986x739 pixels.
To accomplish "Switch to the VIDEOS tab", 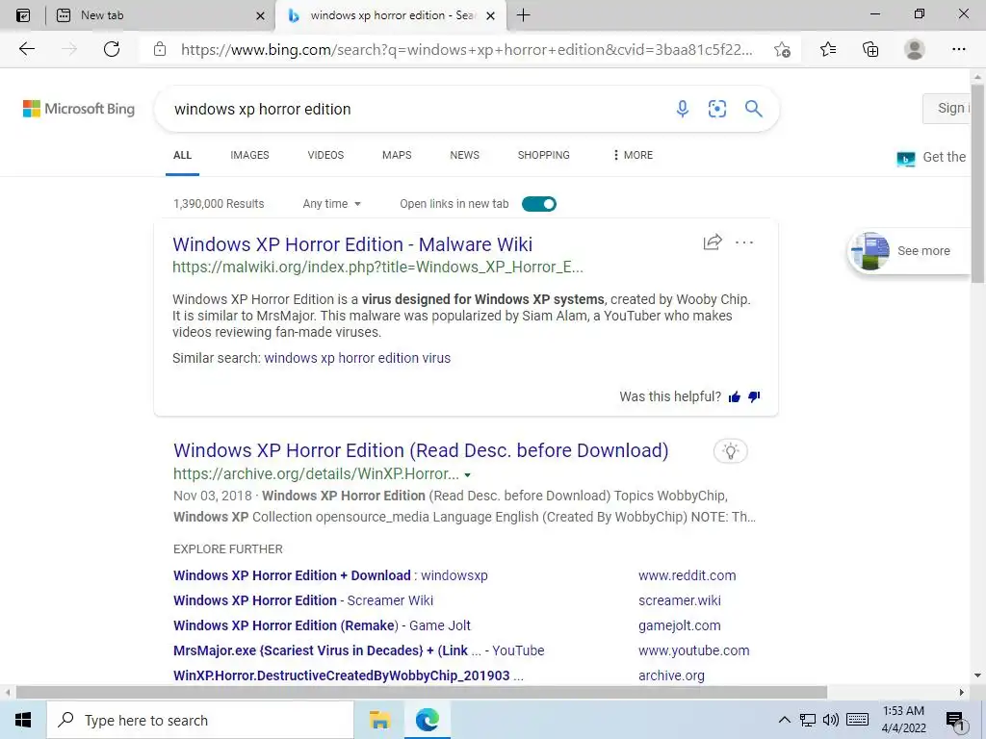I will coord(325,155).
